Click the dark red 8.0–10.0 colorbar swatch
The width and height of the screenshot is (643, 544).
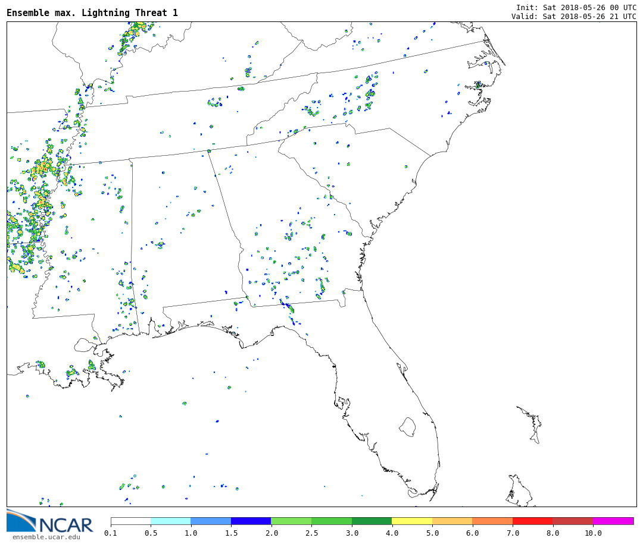point(573,521)
